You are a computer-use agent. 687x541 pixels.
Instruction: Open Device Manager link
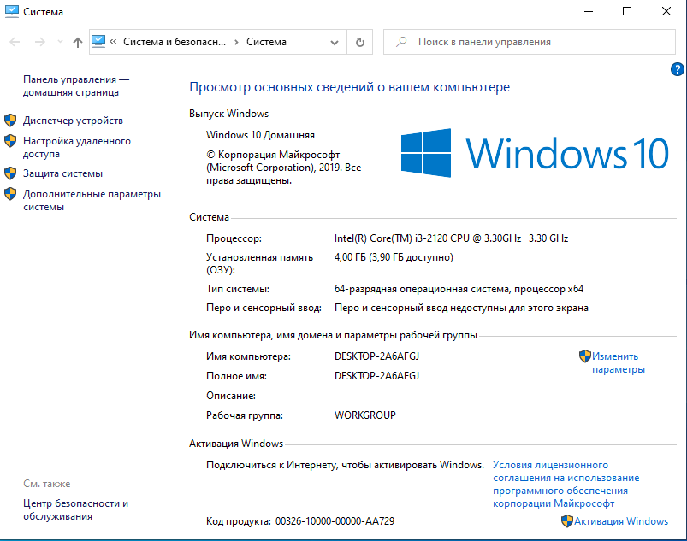(74, 121)
